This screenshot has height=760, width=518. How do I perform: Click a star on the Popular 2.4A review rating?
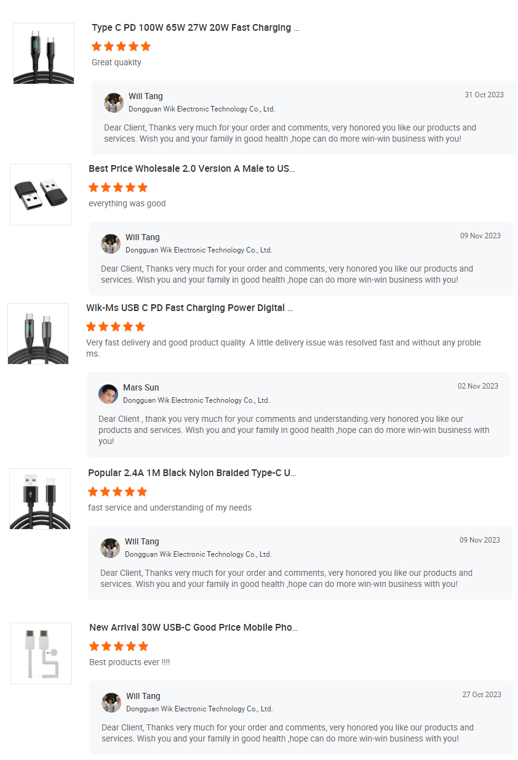click(118, 491)
